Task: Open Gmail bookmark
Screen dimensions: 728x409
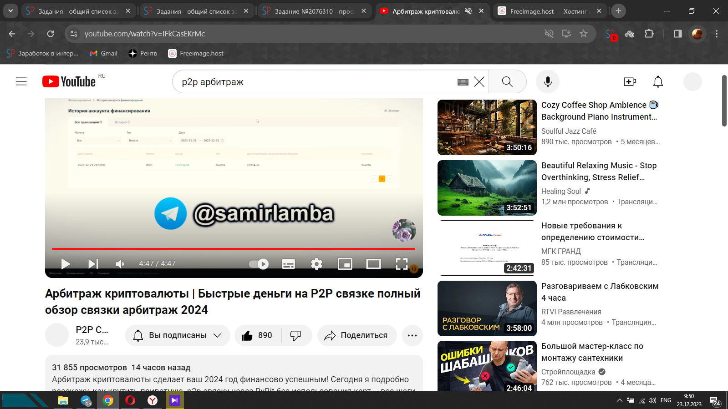Action: 103,53
